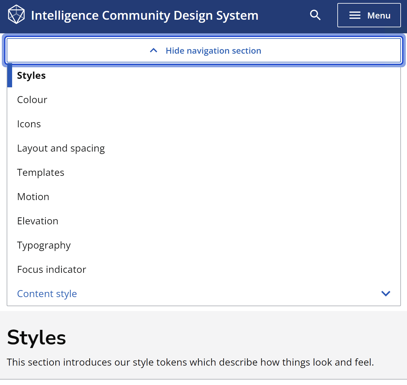This screenshot has width=407, height=385.
Task: Open Layout and spacing guidance
Action: (61, 148)
